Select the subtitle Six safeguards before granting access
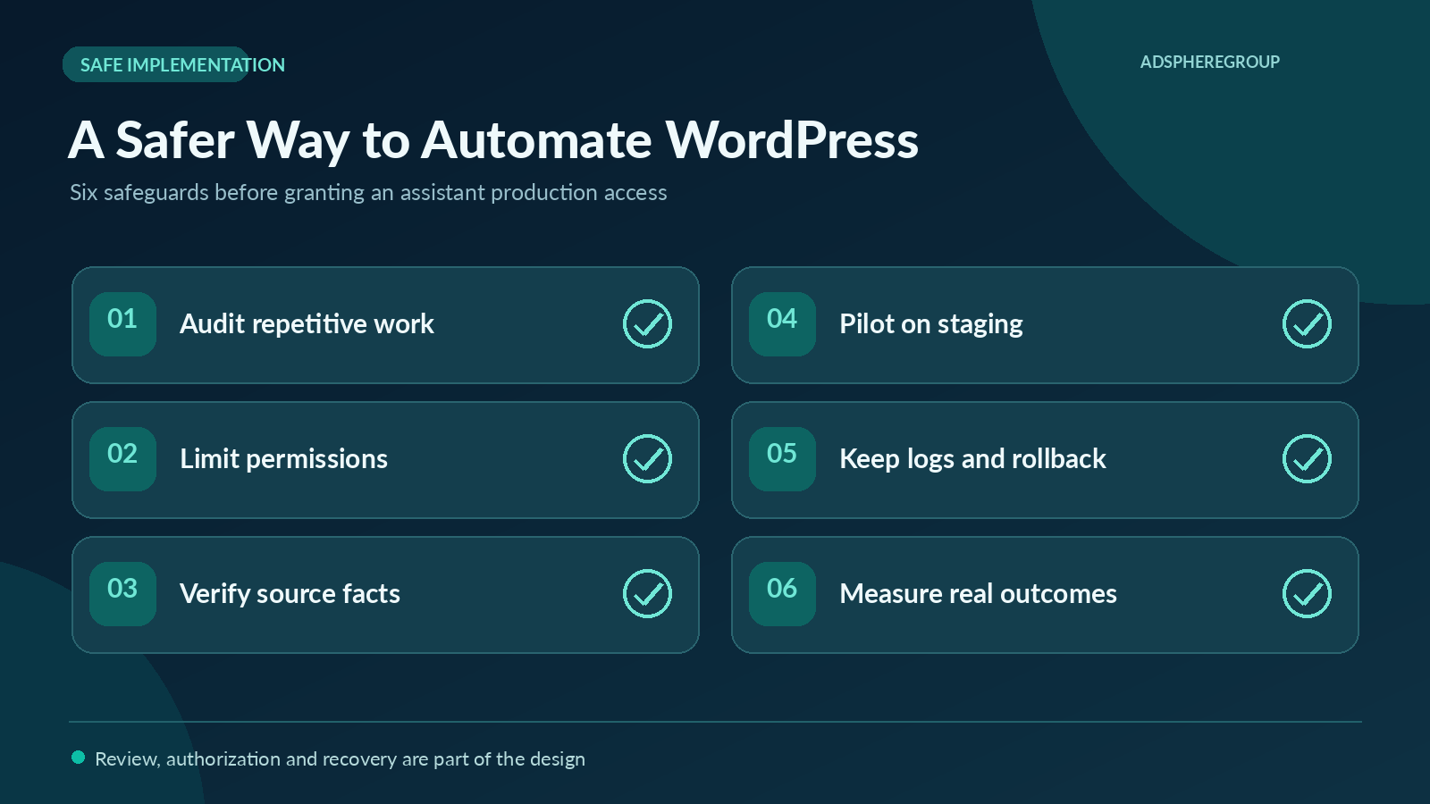 tap(368, 193)
